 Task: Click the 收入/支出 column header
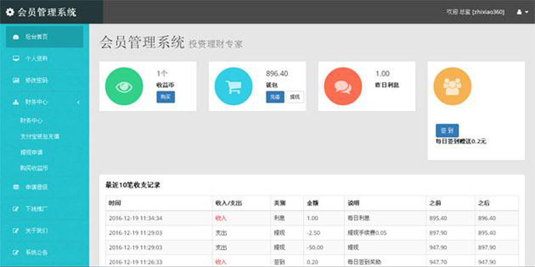tap(228, 203)
